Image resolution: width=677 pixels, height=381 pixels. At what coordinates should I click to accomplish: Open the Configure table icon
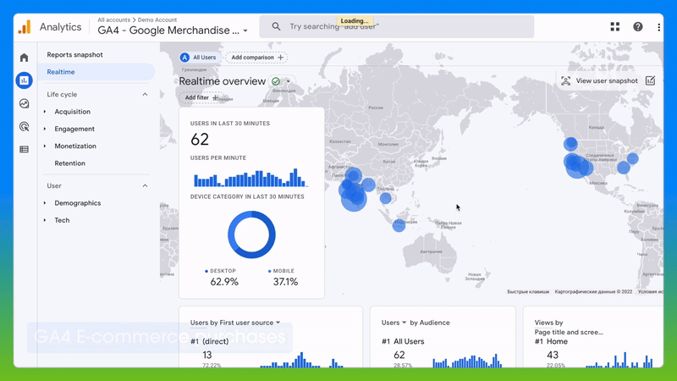pyautogui.click(x=25, y=150)
